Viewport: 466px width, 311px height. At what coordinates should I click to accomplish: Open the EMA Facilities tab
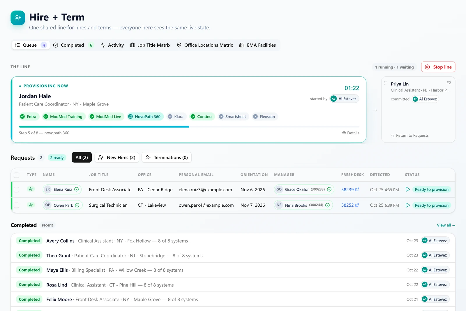coord(257,45)
